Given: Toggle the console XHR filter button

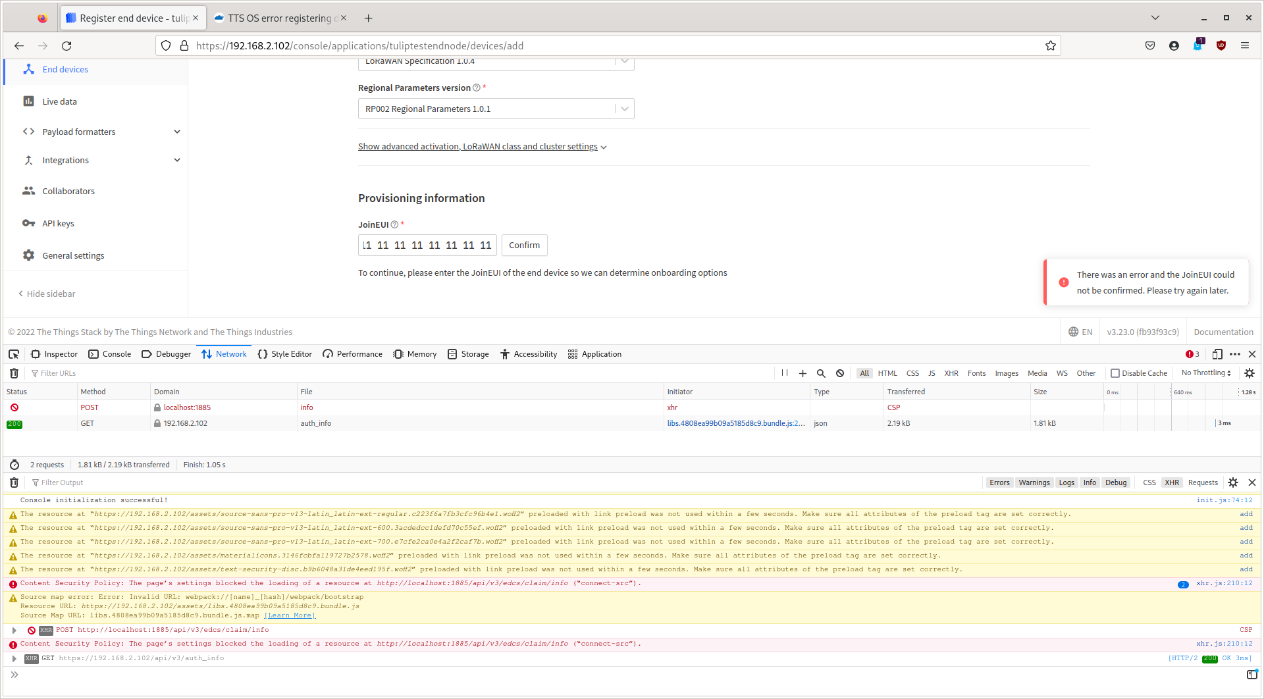Looking at the screenshot, I should click(1172, 482).
